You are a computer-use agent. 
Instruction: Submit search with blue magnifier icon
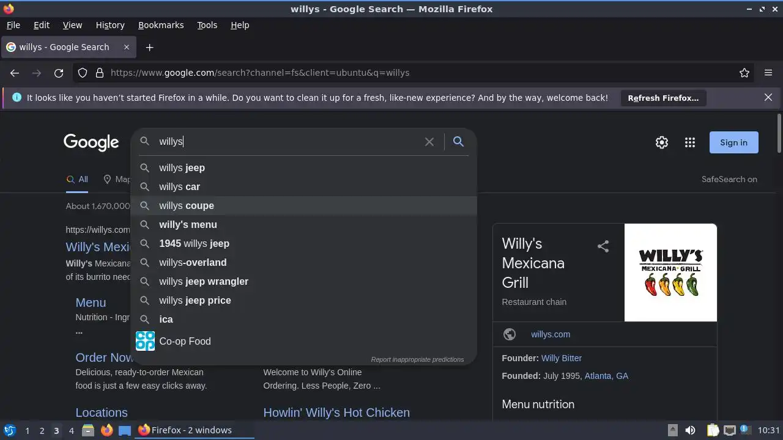(x=458, y=142)
